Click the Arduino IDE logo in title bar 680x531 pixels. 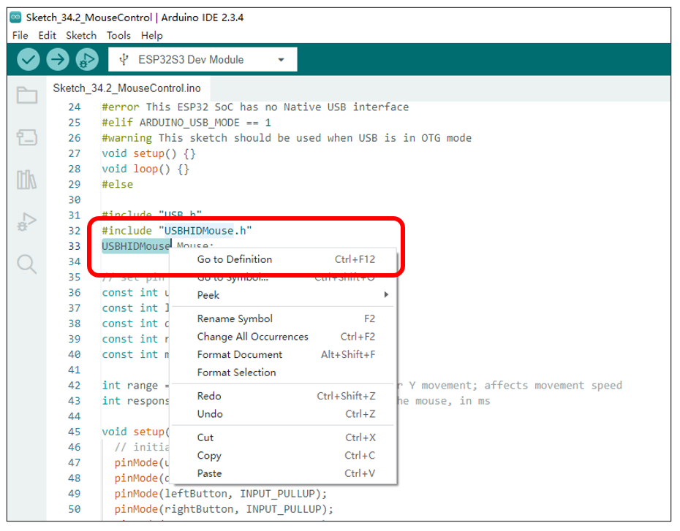coord(15,18)
